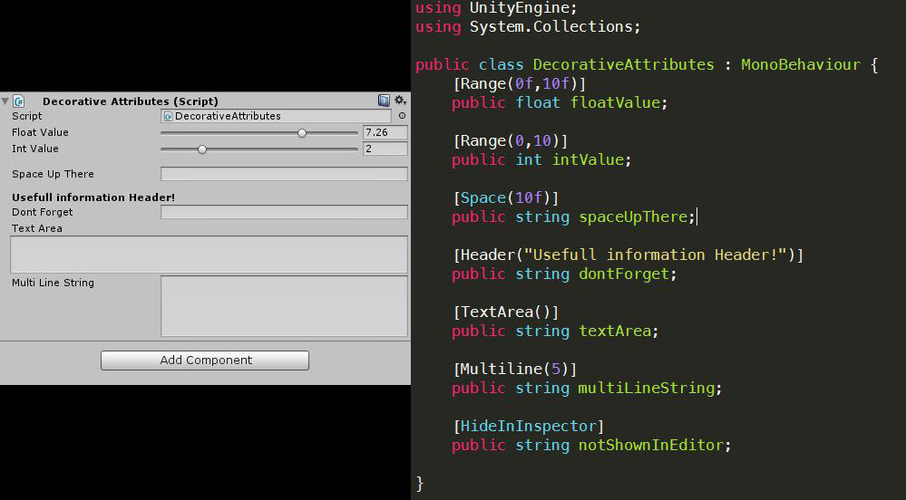Collapse the Decorative Attributes component foldout
The image size is (906, 500).
point(5,101)
